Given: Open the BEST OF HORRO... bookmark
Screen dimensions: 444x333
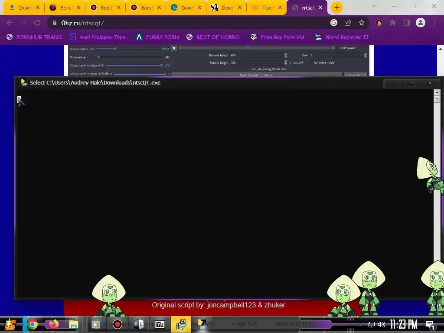Looking at the screenshot, I should pos(215,37).
